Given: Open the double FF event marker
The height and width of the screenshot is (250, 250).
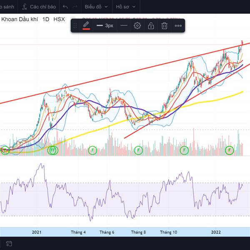Looking at the screenshot, I should coord(52,150).
